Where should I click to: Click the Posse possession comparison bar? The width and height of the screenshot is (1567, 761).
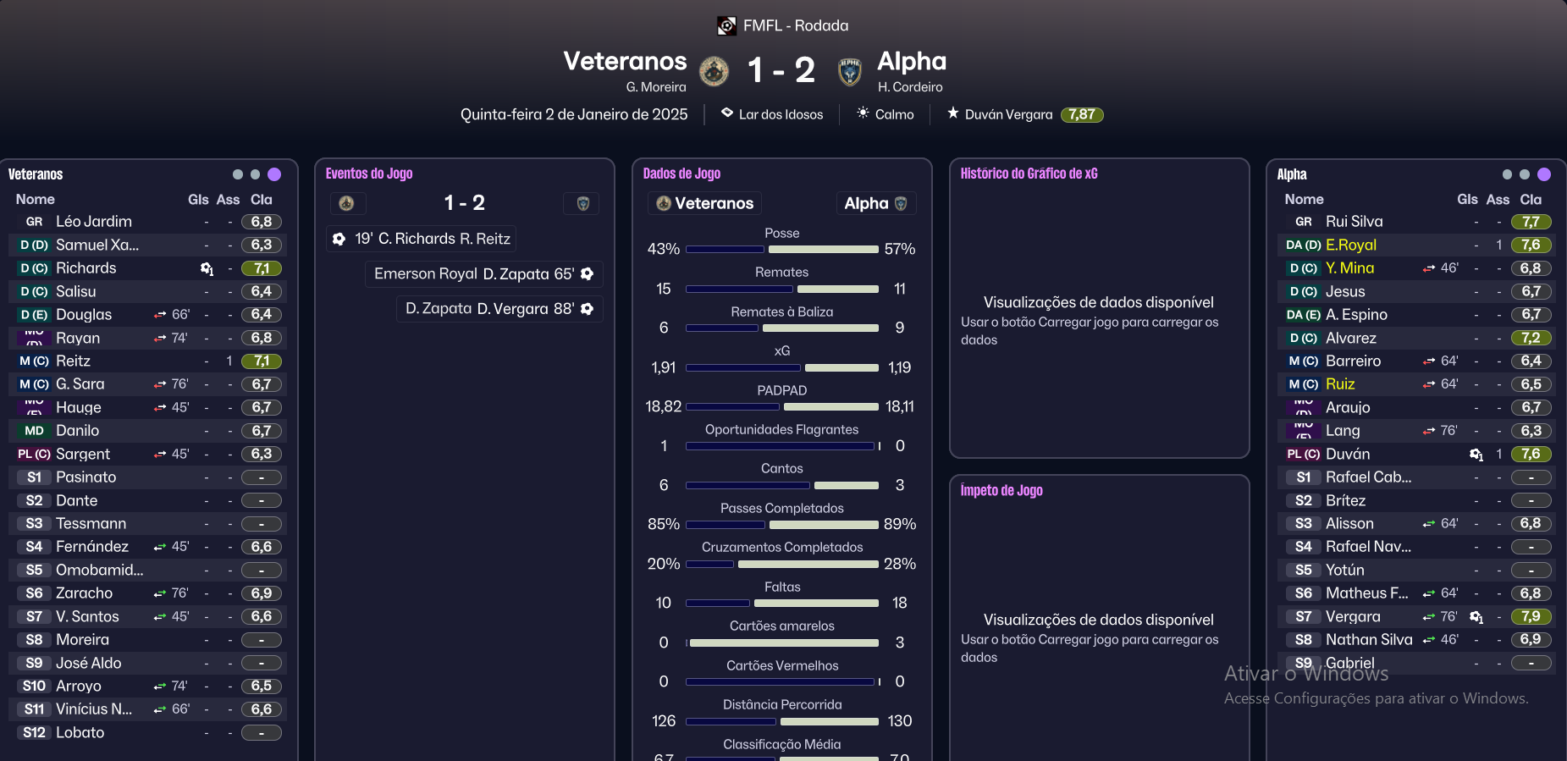pyautogui.click(x=781, y=249)
